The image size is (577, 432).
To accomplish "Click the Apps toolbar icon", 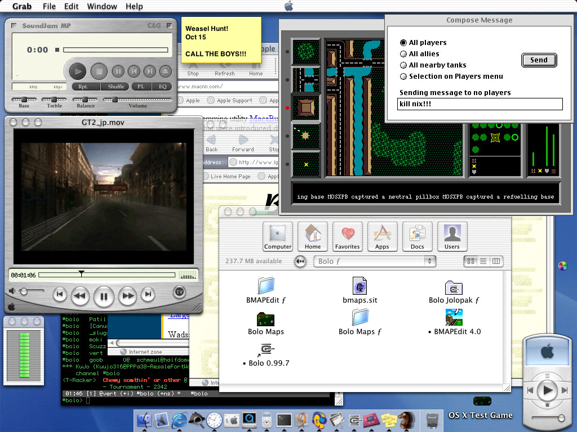I will click(x=382, y=236).
